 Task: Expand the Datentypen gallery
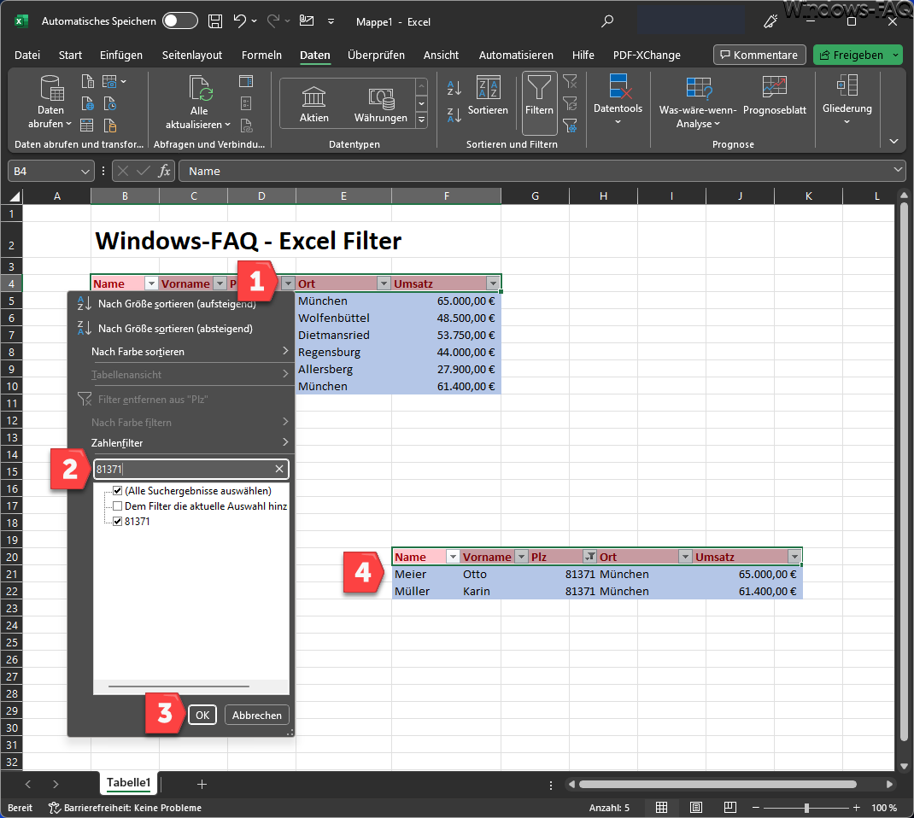(x=421, y=120)
